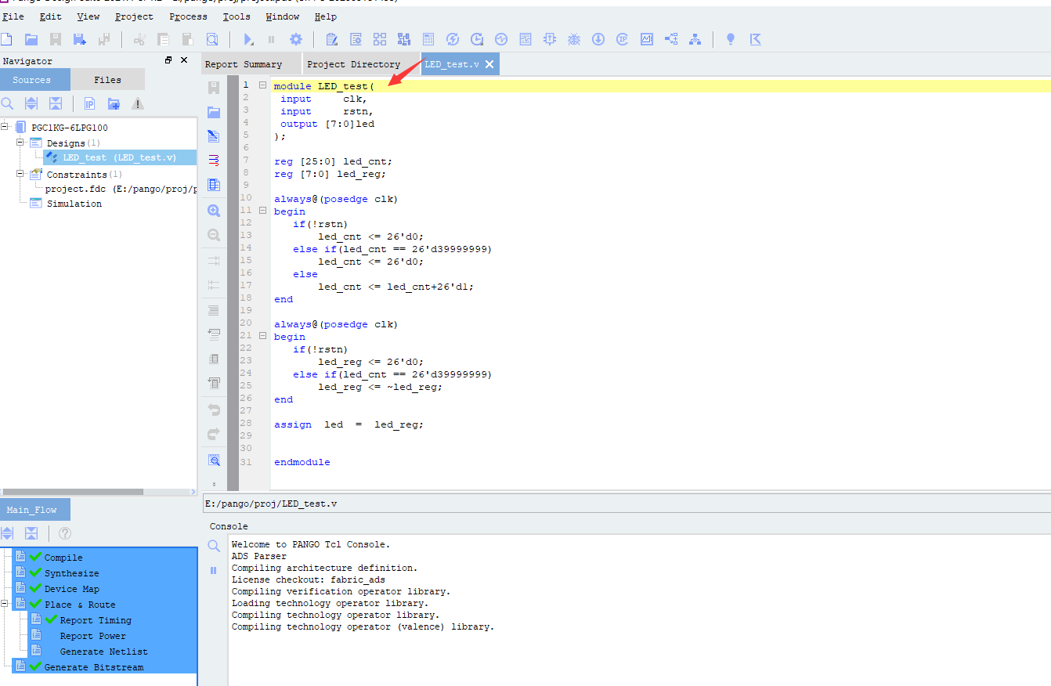Viewport: 1051px width, 686px height.
Task: Collapse all items in Main_Flow toolbar
Action: click(31, 533)
